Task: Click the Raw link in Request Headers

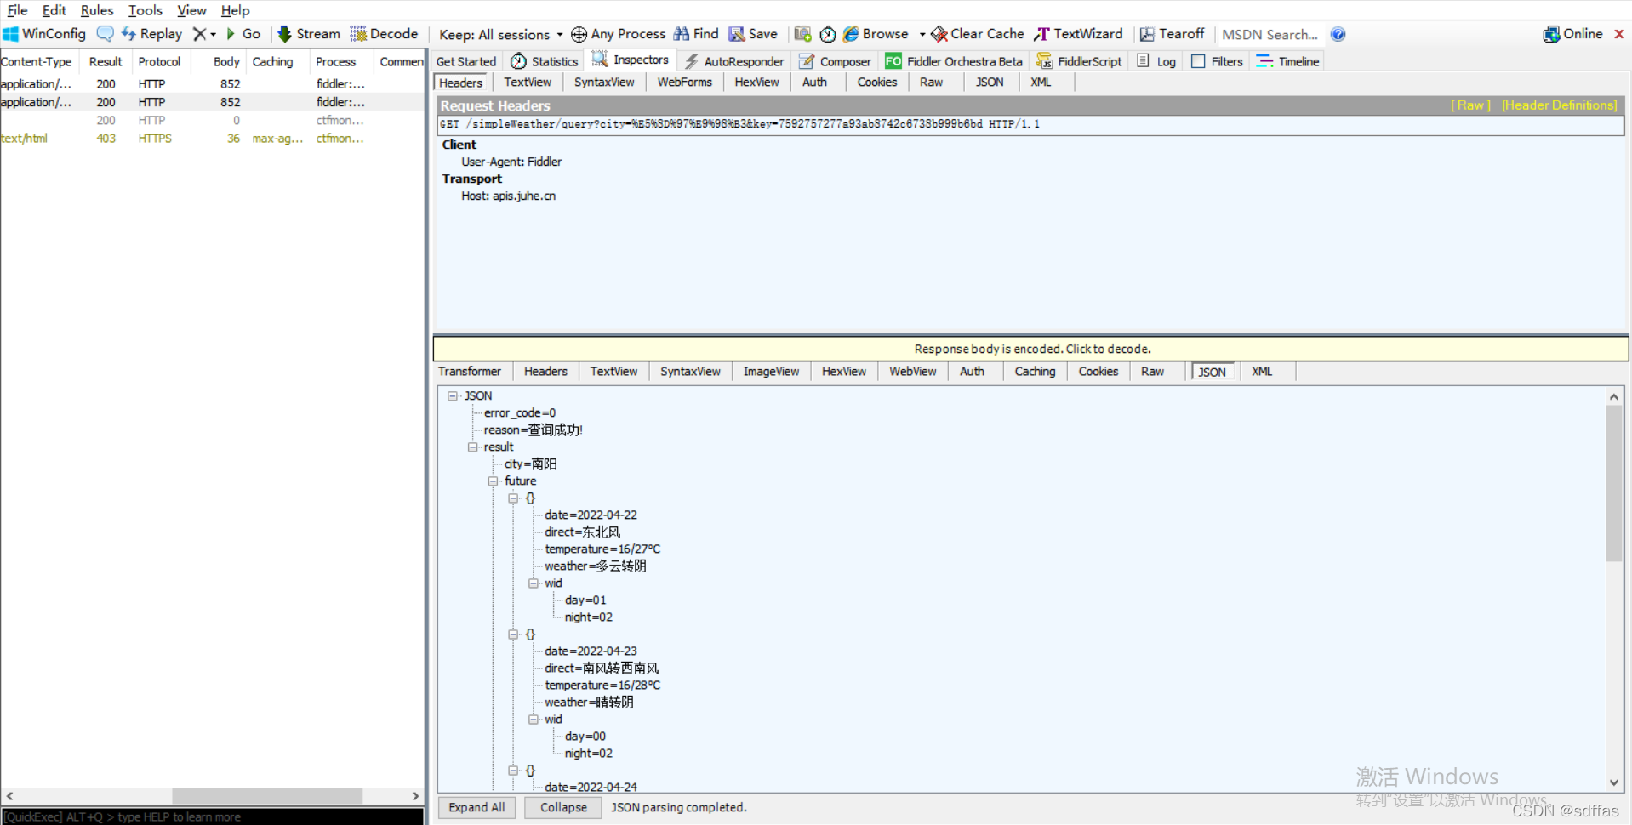Action: click(x=1470, y=105)
